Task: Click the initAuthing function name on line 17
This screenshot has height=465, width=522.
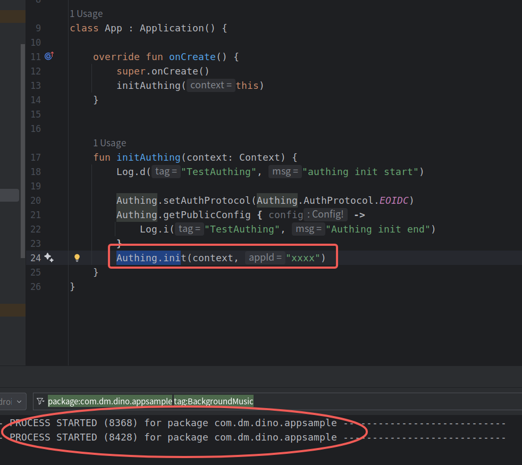Action: point(148,157)
